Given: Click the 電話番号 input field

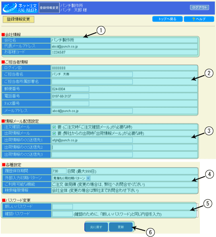Looking at the screenshot, I should [x=70, y=96].
